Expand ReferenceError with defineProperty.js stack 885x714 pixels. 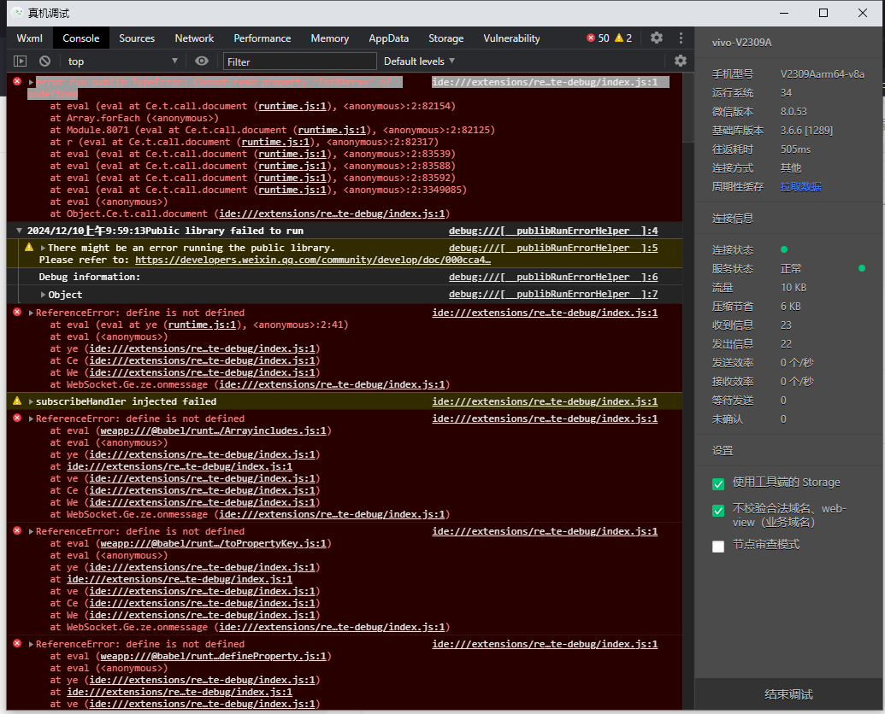[31, 644]
